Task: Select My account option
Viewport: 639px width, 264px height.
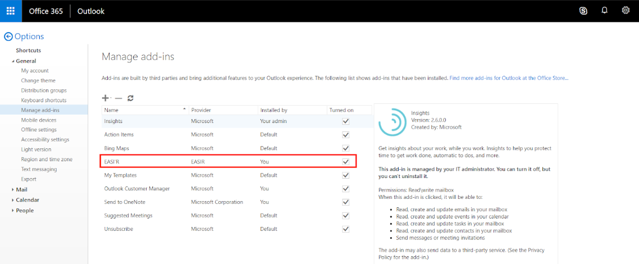Action: point(35,71)
